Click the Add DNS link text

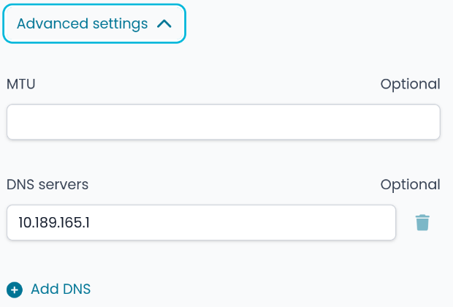pyautogui.click(x=61, y=289)
